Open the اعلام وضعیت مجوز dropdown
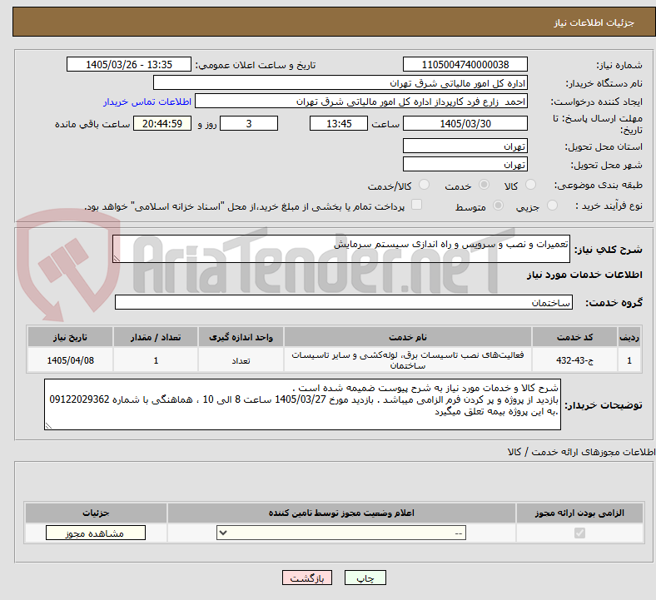The height and width of the screenshot is (600, 656). 341,533
